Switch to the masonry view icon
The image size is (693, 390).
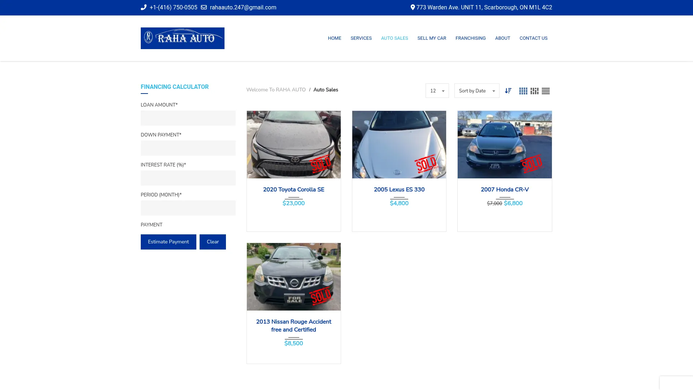[535, 91]
